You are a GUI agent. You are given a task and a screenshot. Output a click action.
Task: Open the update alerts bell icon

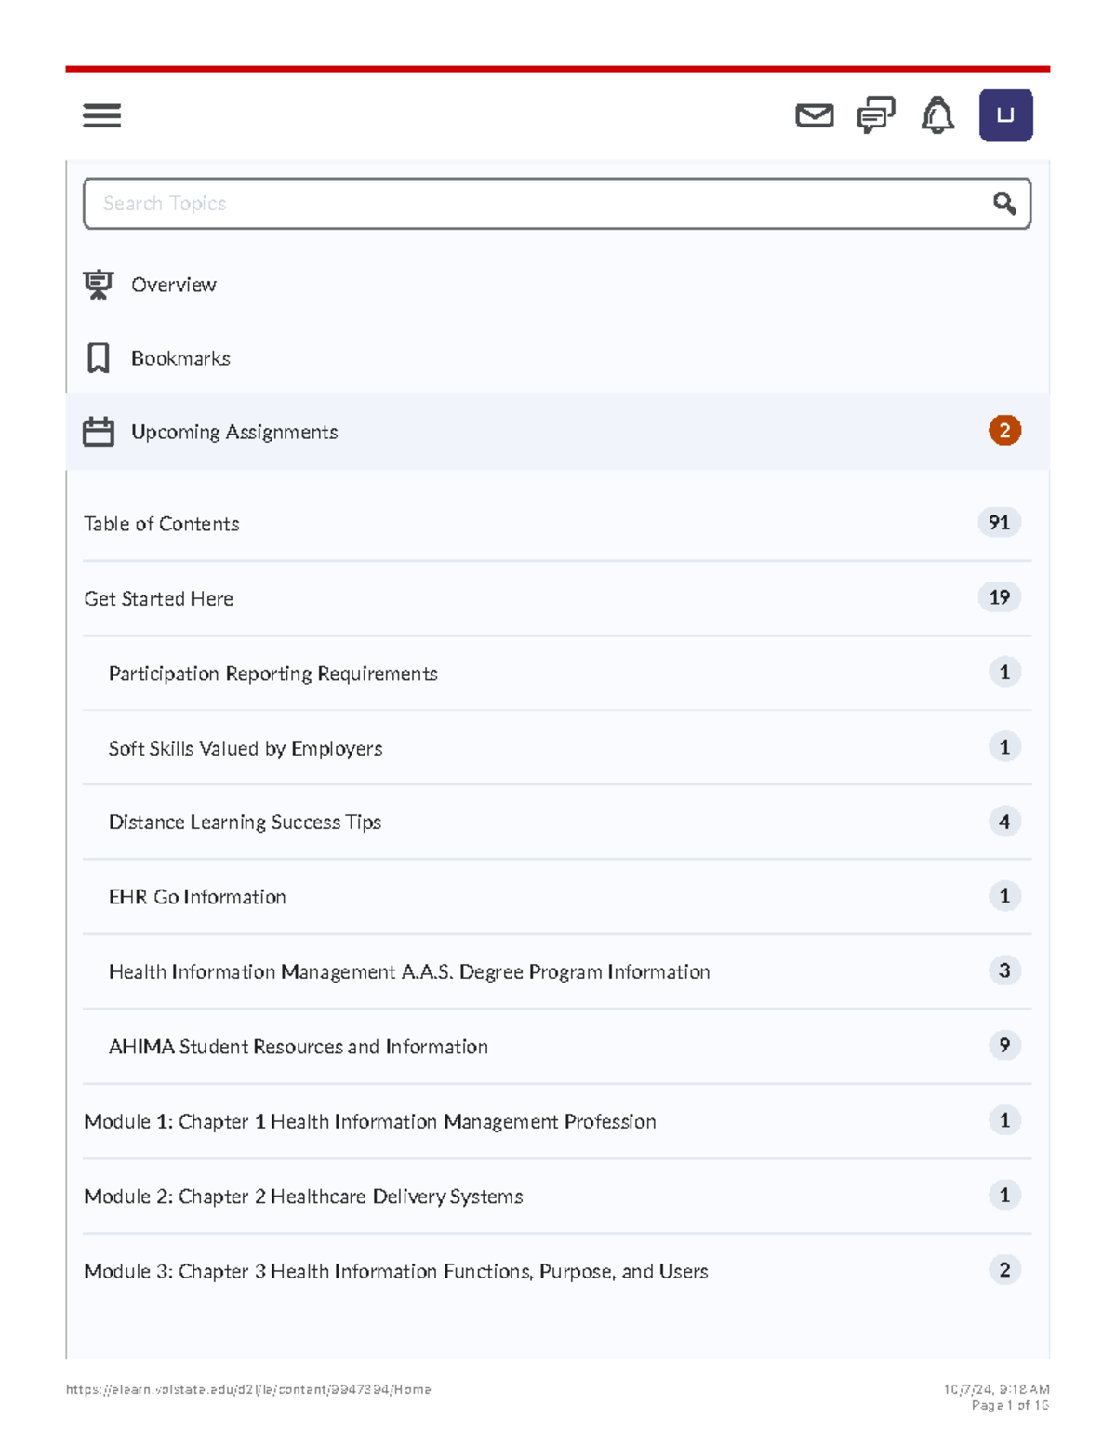click(x=937, y=115)
